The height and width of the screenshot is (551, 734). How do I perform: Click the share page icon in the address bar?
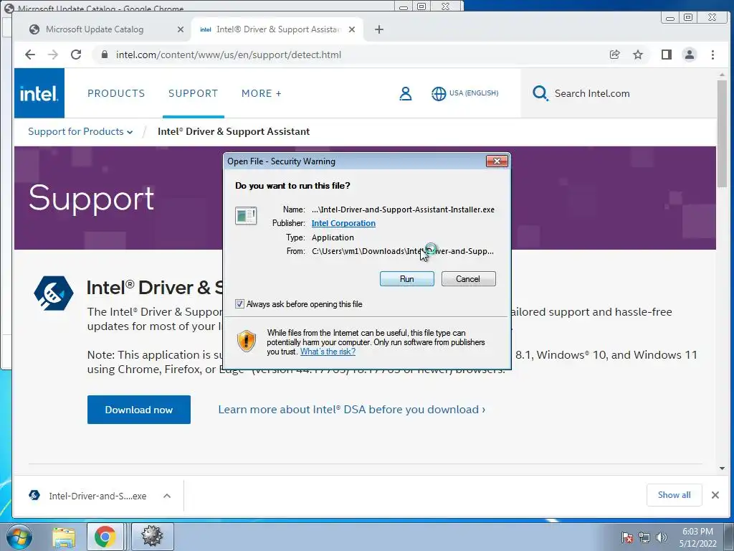click(614, 55)
